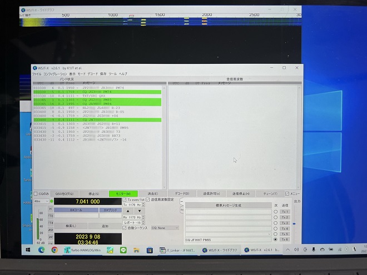Click the up arrow frequency button
The width and height of the screenshot is (367, 275).
128,211
